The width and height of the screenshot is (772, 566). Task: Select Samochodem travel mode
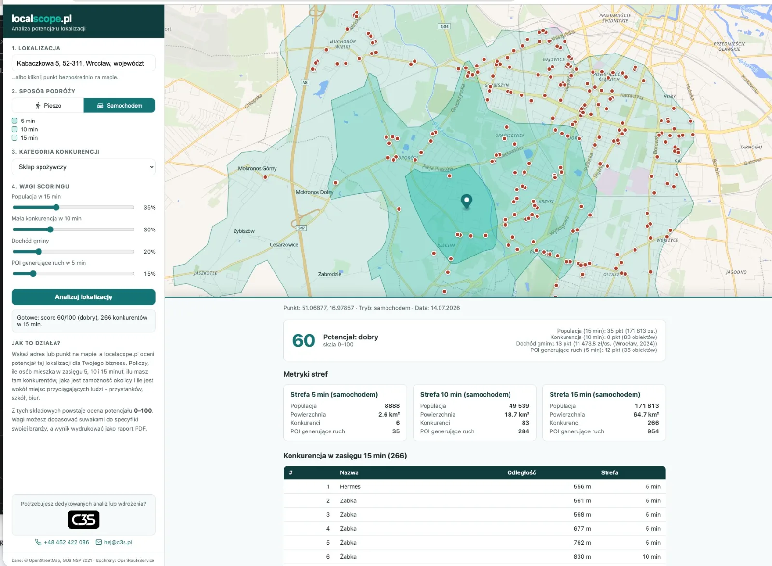click(120, 106)
